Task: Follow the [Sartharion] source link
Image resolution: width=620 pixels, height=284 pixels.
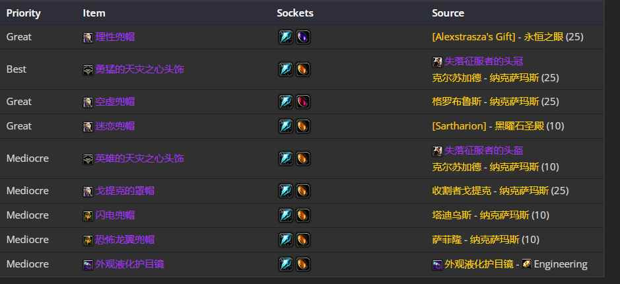Action: click(x=459, y=126)
